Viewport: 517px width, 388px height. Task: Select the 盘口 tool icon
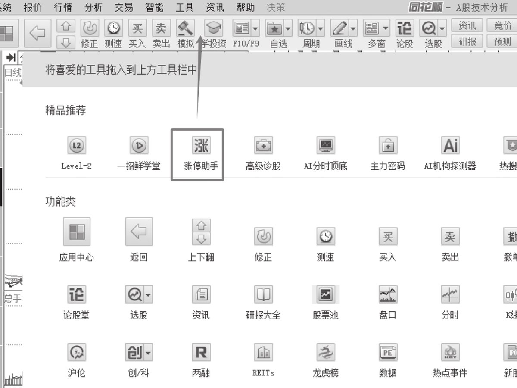(x=388, y=294)
